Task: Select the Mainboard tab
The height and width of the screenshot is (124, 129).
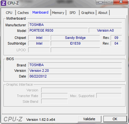Action: 40,12
